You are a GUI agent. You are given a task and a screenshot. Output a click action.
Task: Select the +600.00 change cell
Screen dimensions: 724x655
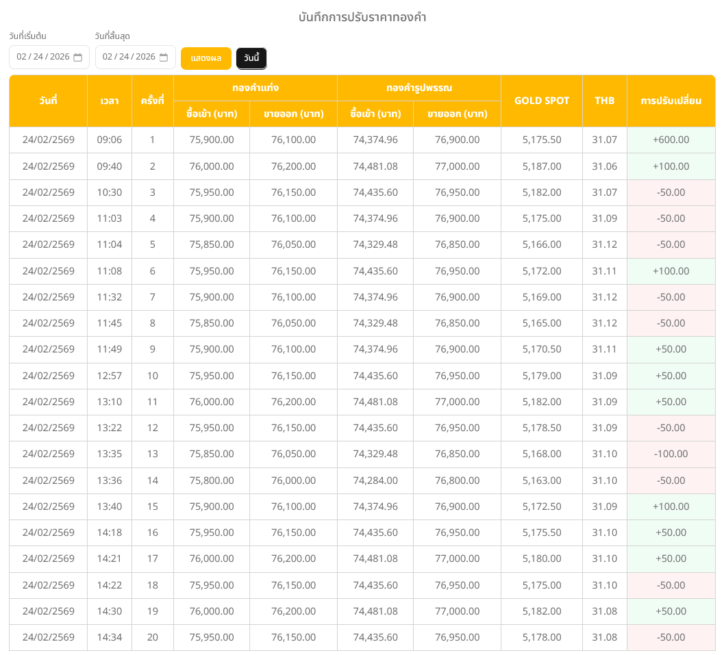[671, 140]
